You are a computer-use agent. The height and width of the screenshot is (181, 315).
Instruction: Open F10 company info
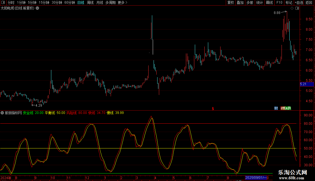[x=279, y=3]
